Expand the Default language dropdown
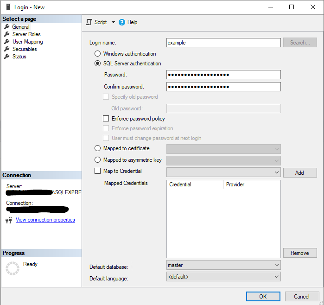This screenshot has width=324, height=305. [x=223, y=277]
